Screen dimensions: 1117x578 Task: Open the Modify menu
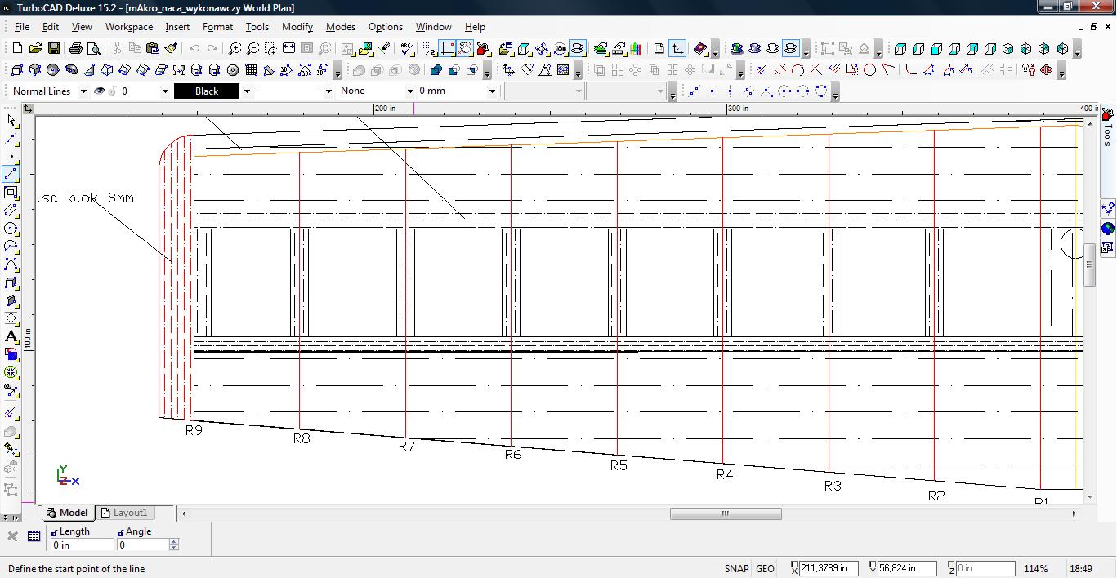[x=297, y=27]
